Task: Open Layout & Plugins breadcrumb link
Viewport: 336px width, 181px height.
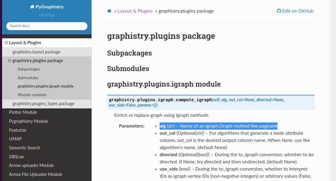Action: point(135,11)
